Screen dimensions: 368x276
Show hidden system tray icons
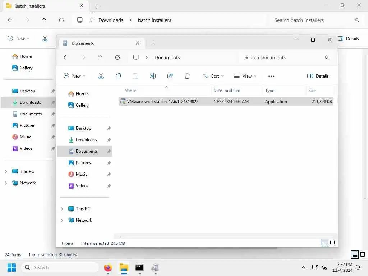point(303,267)
